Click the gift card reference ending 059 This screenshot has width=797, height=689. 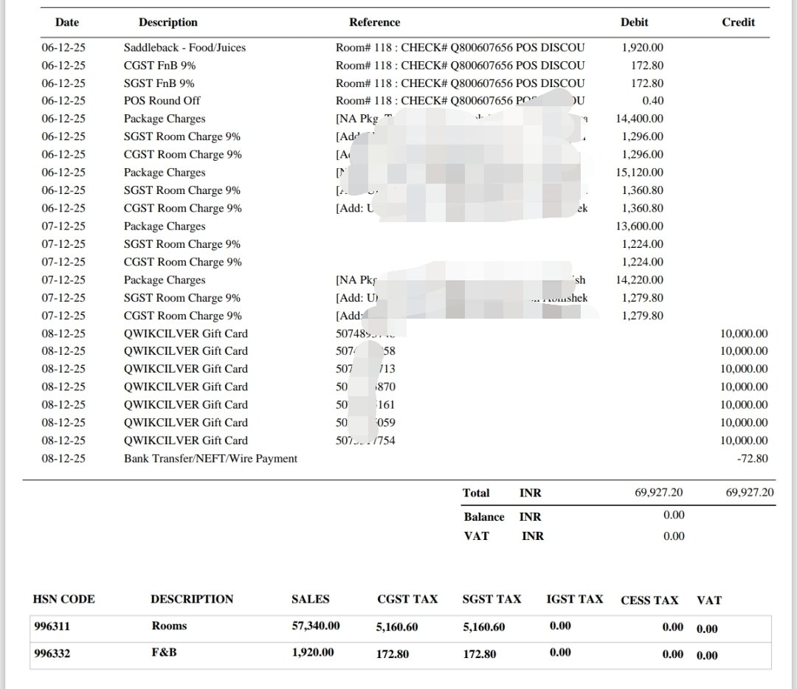[x=365, y=423]
